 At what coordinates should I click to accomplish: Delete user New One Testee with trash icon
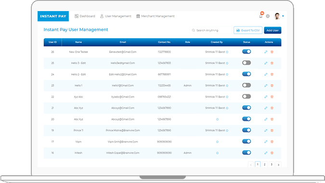[x=272, y=52]
